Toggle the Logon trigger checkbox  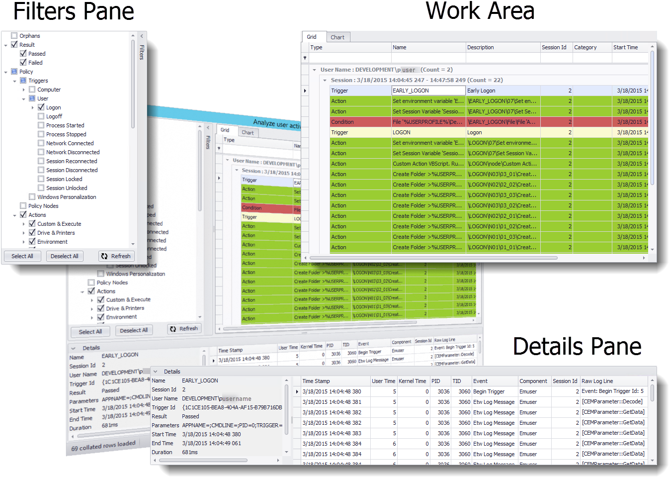tap(41, 107)
